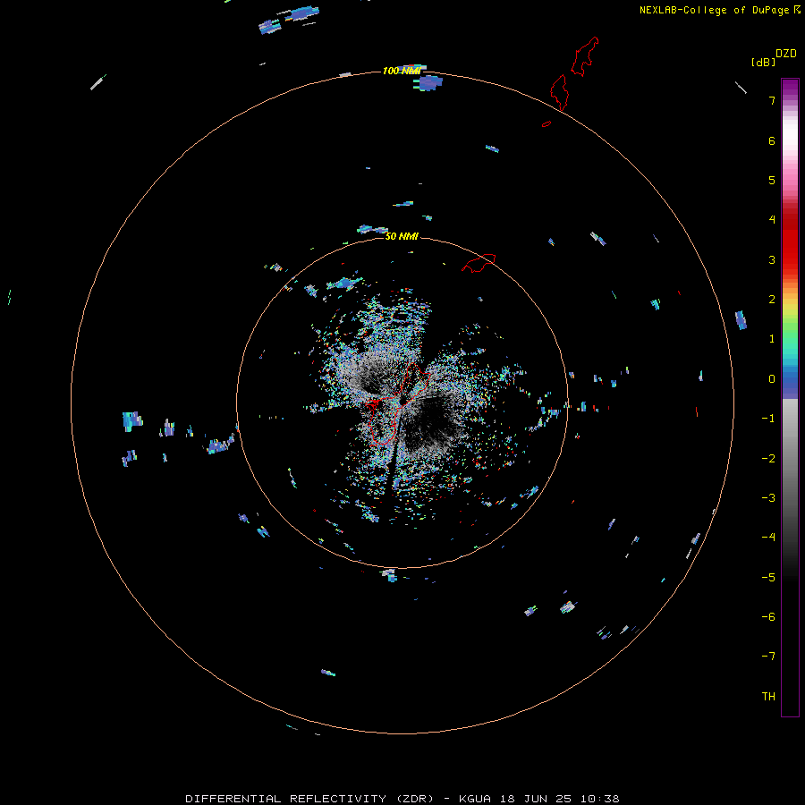Click the TH threshold label on the scale
The image size is (805, 805).
click(768, 697)
